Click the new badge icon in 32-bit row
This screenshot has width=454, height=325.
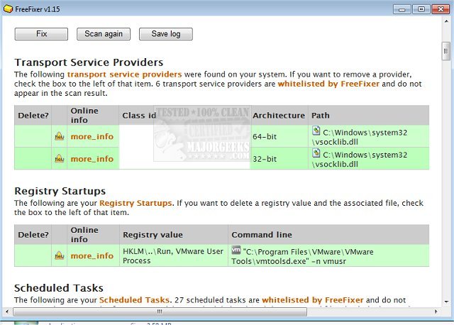60,158
